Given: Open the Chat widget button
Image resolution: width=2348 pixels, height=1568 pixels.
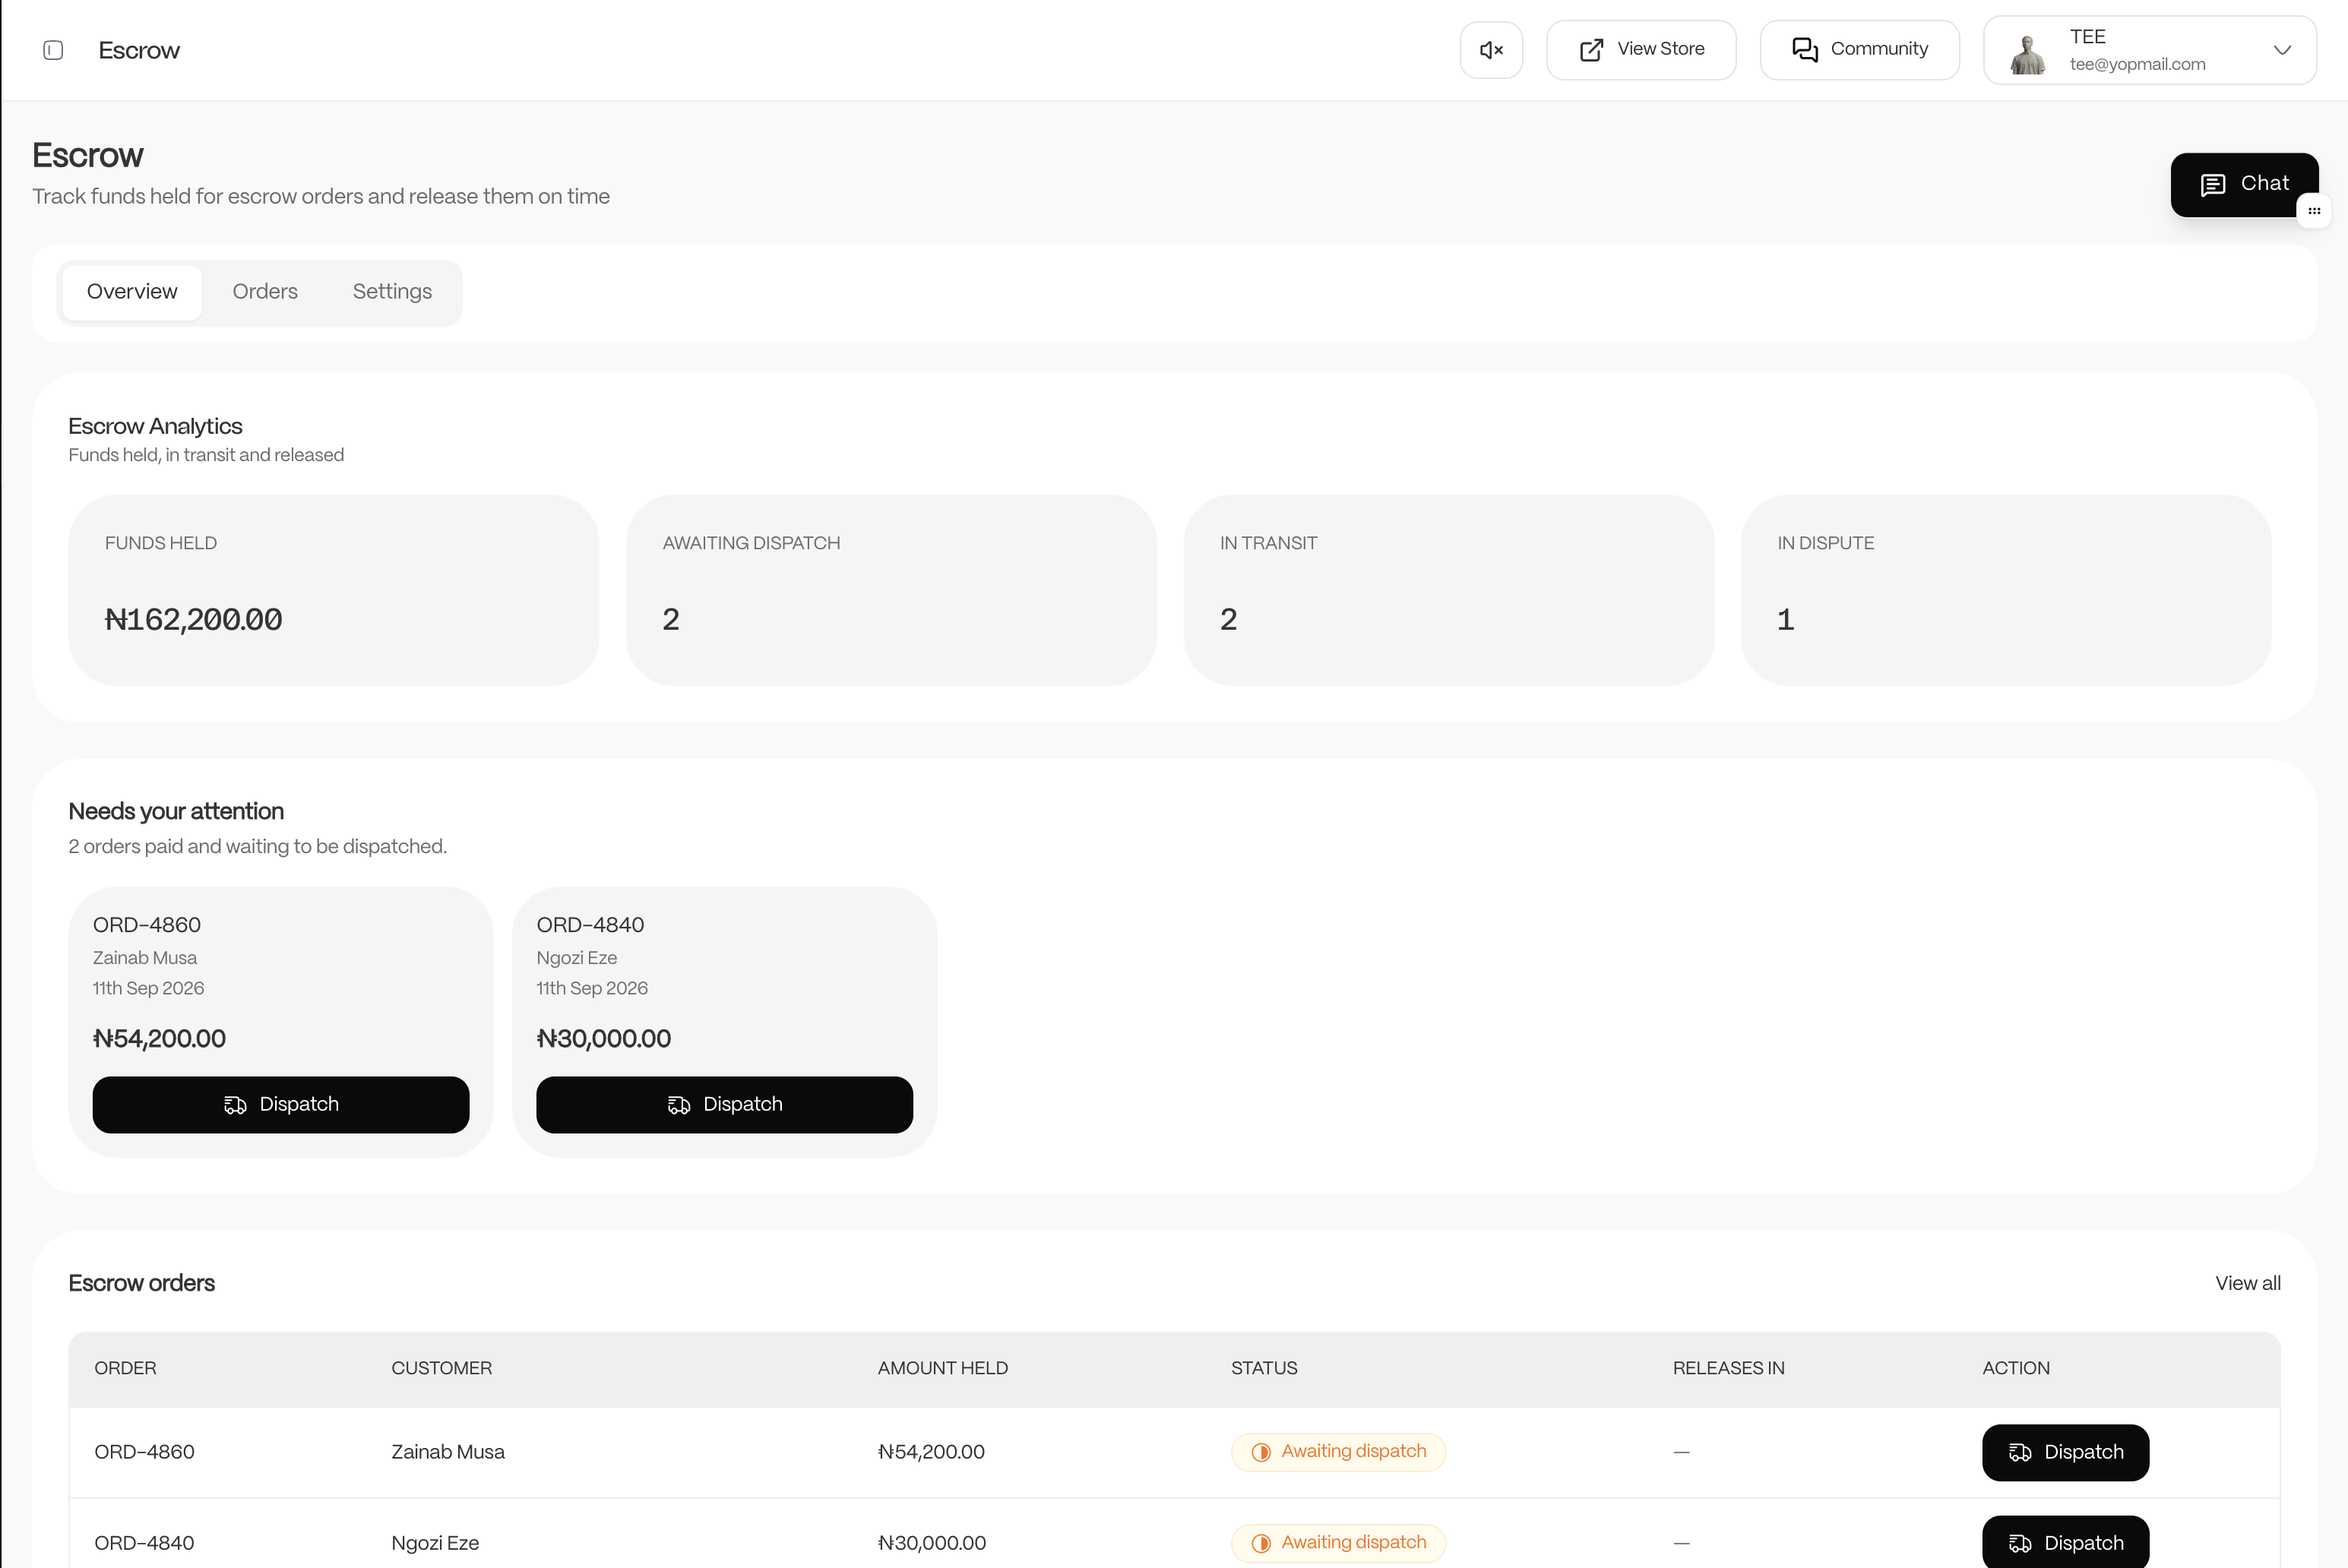Looking at the screenshot, I should (x=2244, y=184).
